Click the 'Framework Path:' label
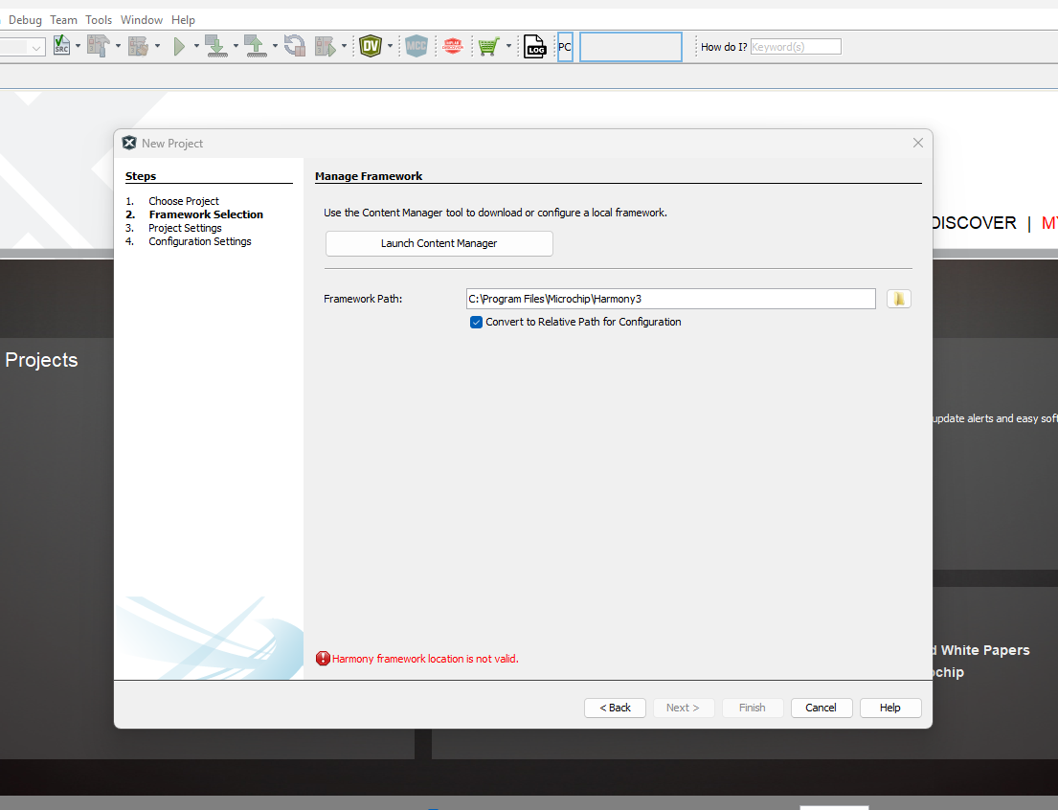 tap(363, 299)
